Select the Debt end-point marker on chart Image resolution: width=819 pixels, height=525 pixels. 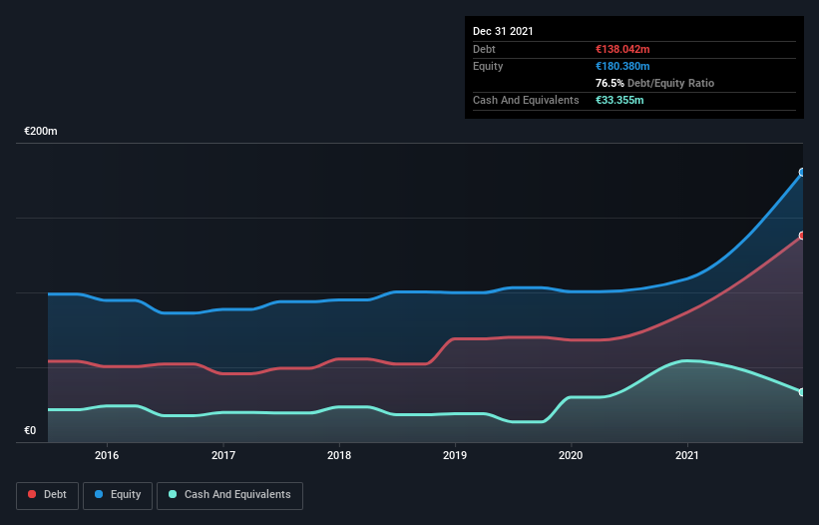tap(802, 236)
